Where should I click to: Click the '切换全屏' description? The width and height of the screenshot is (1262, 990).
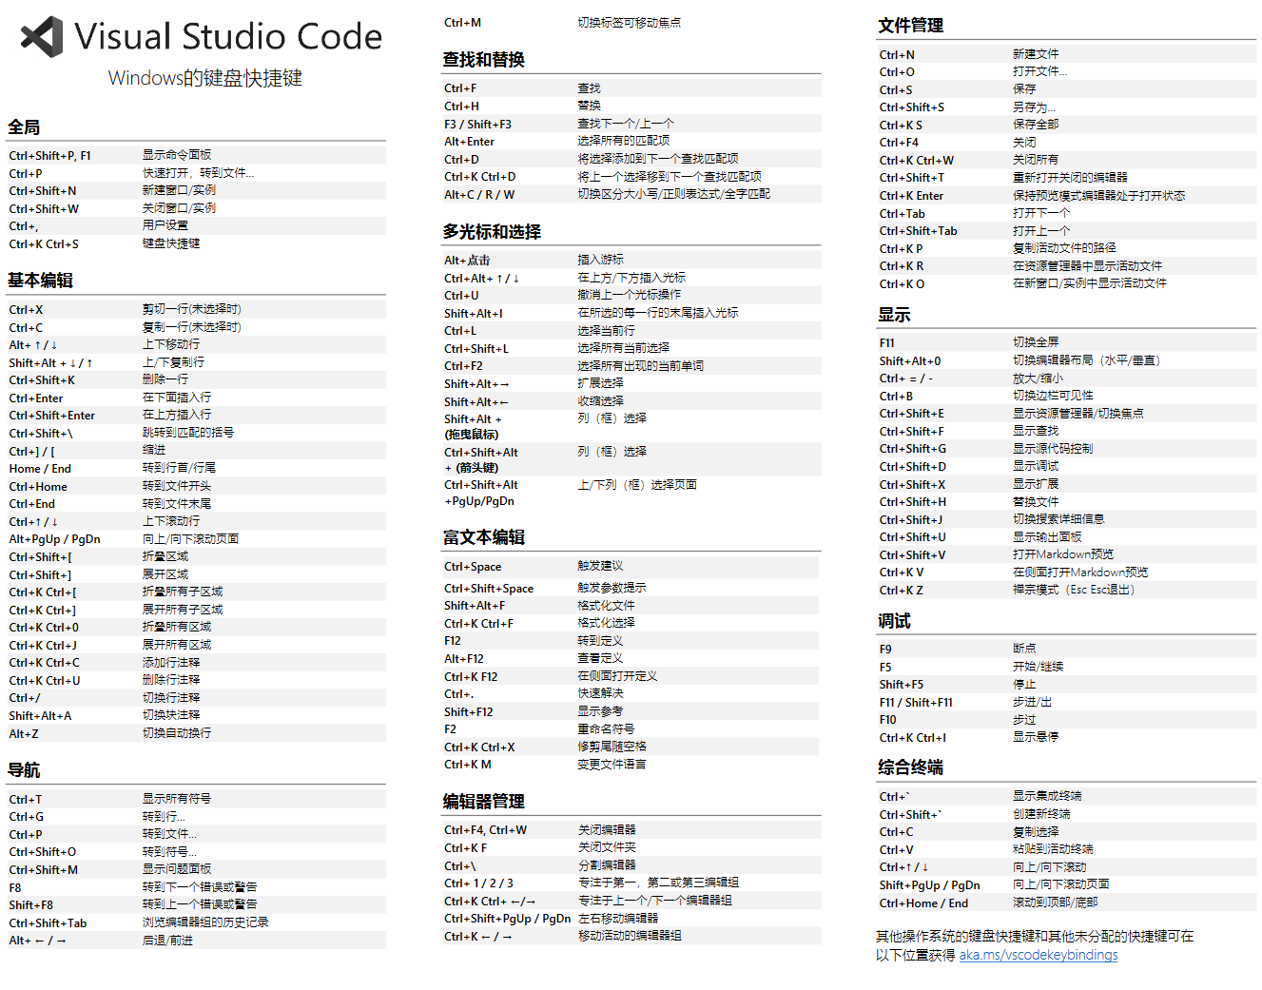[1036, 342]
